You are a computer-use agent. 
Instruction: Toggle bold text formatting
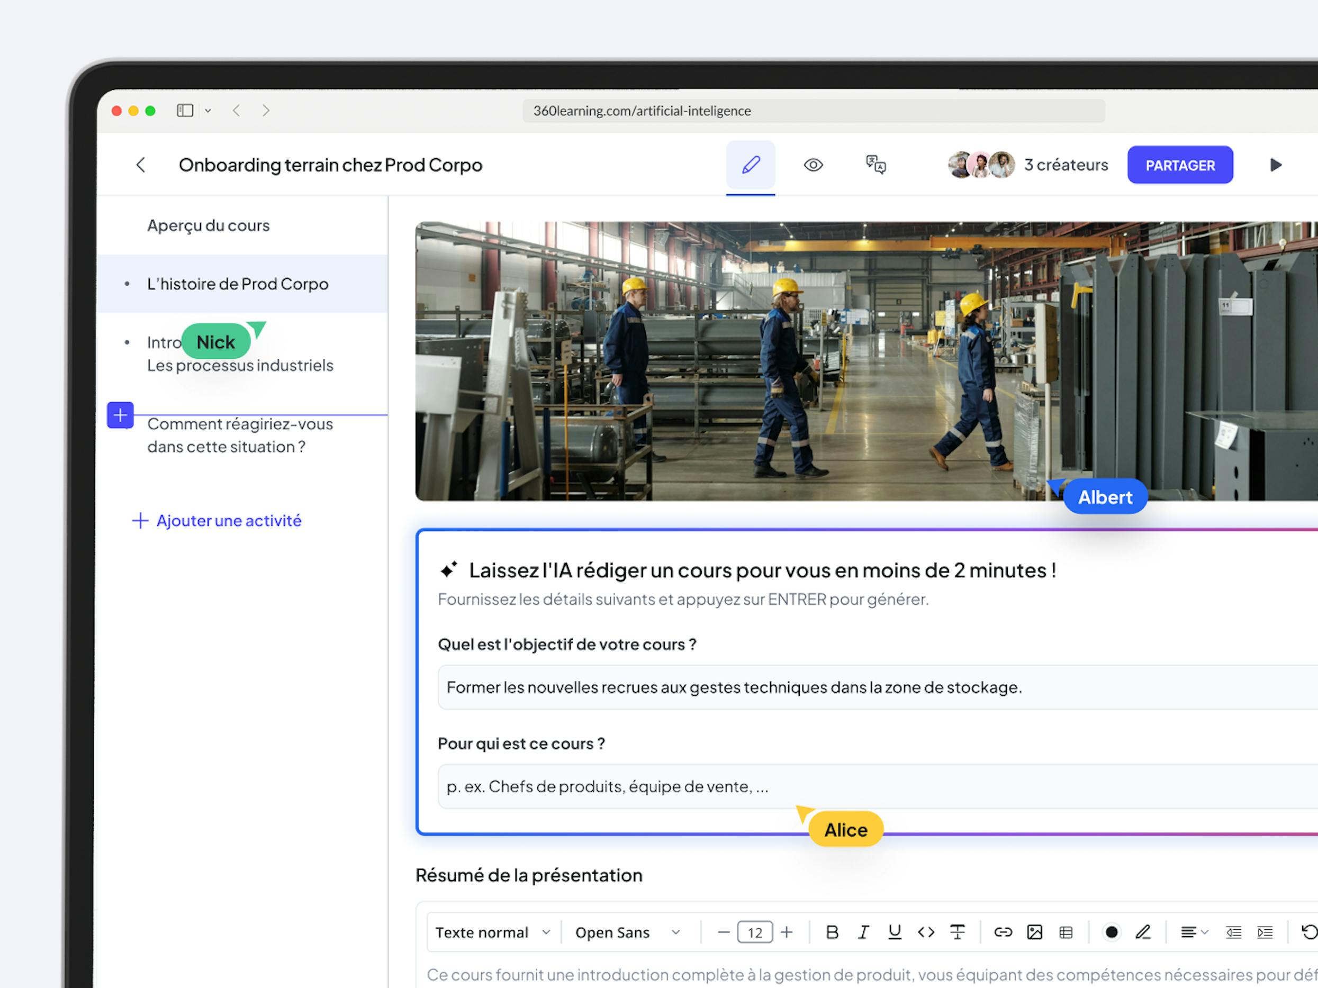[x=832, y=932]
